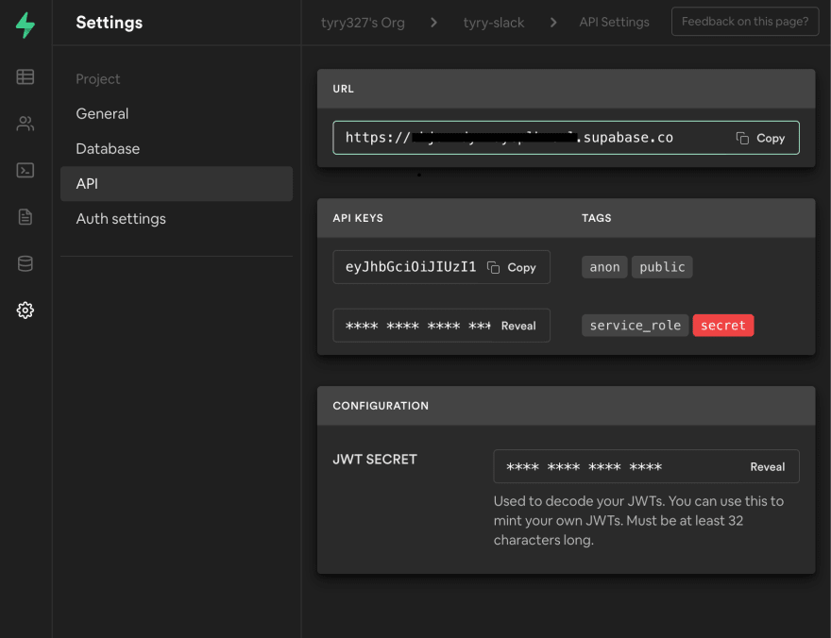Copy the anon public API key

pyautogui.click(x=512, y=267)
